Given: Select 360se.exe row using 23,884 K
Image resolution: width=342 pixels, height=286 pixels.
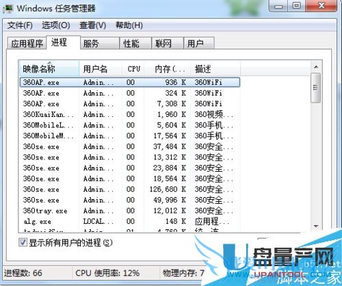Looking at the screenshot, I should [130, 168].
